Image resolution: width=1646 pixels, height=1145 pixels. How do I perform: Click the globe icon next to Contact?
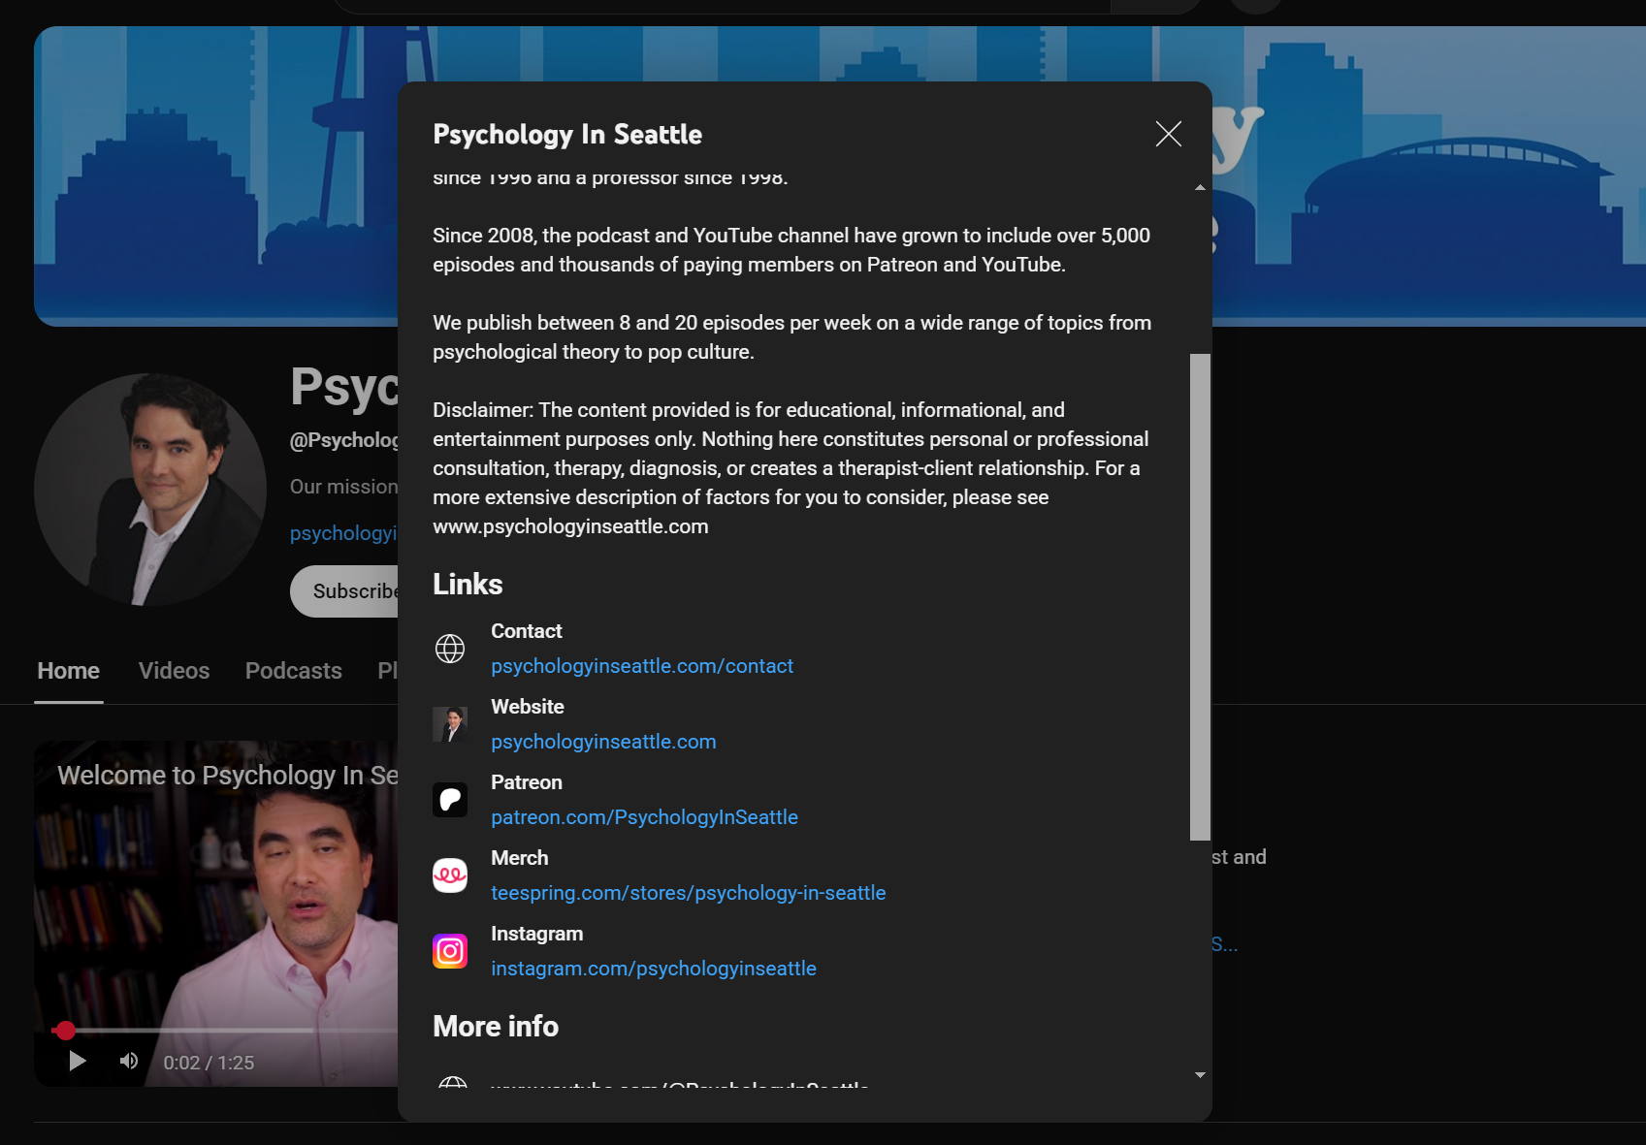[450, 649]
